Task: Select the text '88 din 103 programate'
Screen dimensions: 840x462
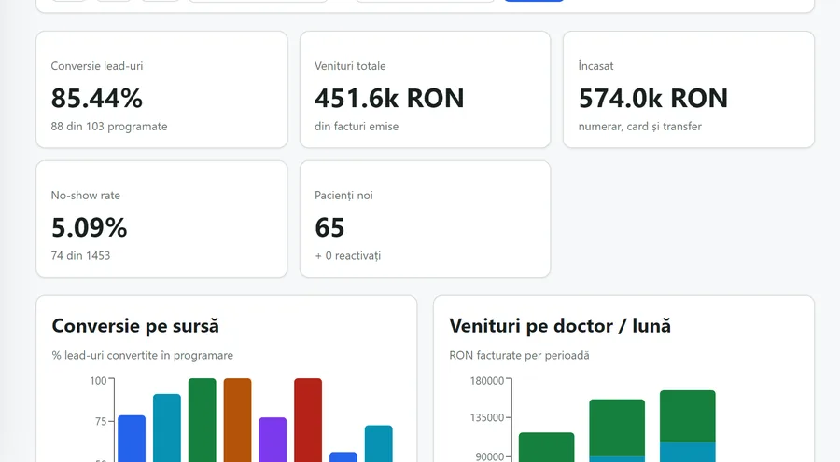Action: tap(109, 126)
